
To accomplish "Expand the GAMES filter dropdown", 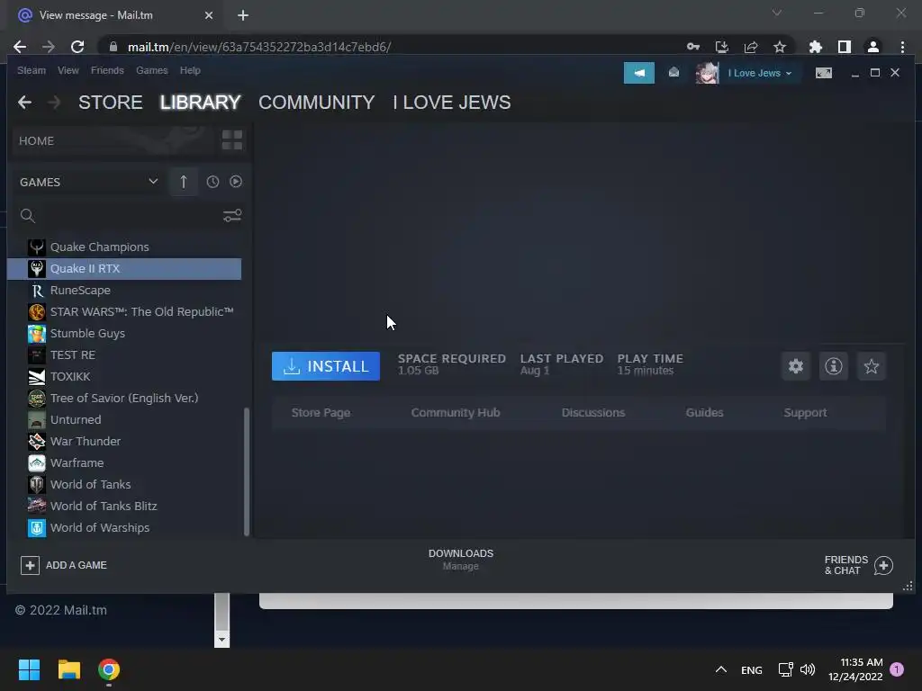I will (89, 182).
